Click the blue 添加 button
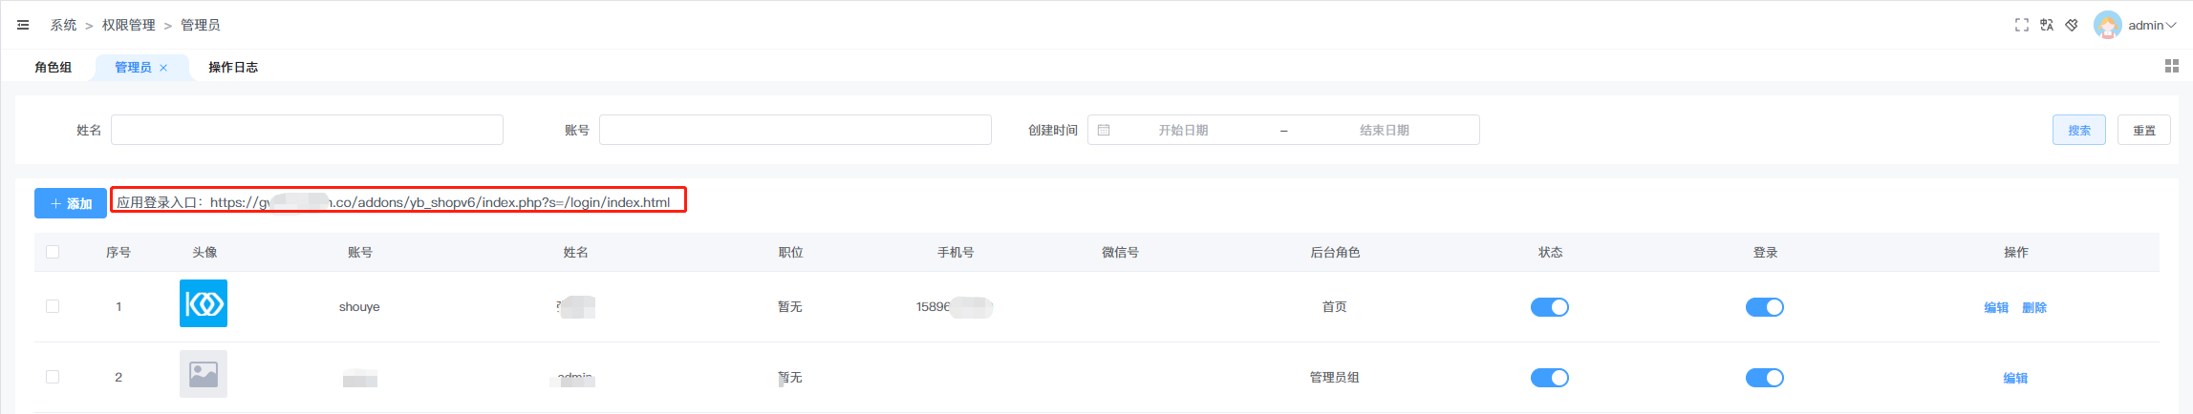The image size is (2193, 414). coord(71,203)
